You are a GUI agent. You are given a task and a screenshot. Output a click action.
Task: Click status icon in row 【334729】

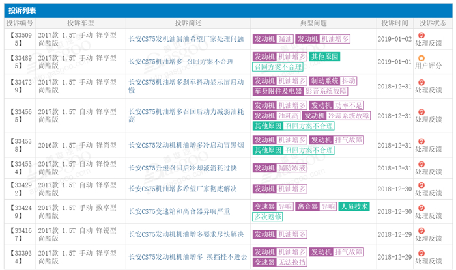point(421,83)
